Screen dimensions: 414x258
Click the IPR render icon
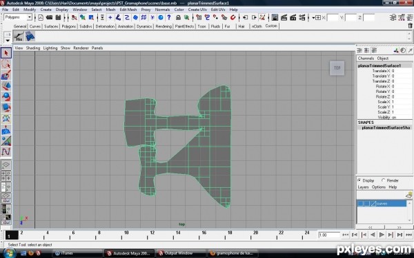(x=293, y=17)
